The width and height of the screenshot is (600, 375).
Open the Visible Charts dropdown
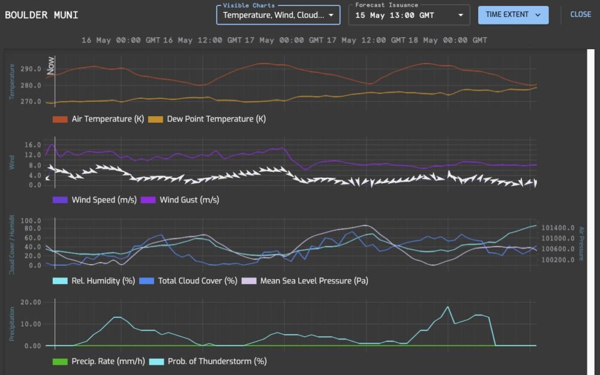[279, 16]
